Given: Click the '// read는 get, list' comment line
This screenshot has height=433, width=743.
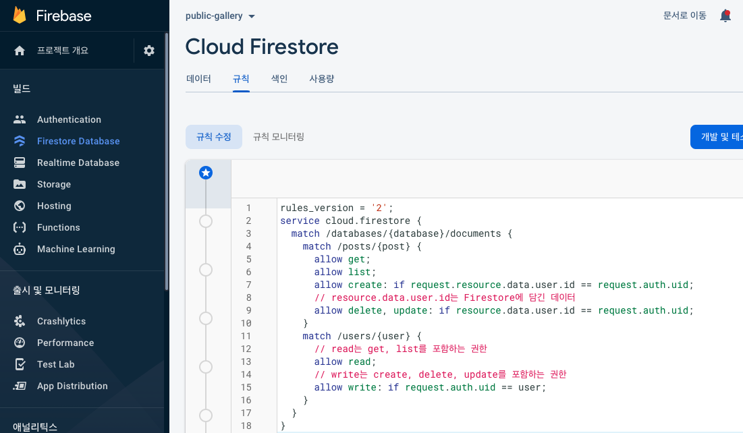Looking at the screenshot, I should coord(400,349).
